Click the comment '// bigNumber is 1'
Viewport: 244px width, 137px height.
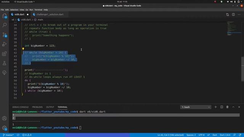(38, 73)
